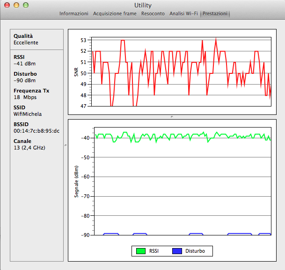
Task: Select the Analisi Wi-Fi tab
Action: pos(183,14)
